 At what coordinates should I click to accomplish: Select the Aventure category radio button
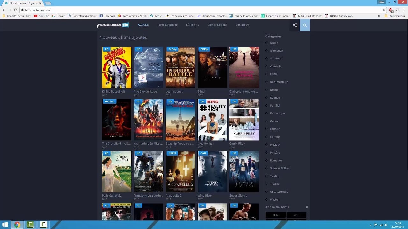[x=266, y=58]
